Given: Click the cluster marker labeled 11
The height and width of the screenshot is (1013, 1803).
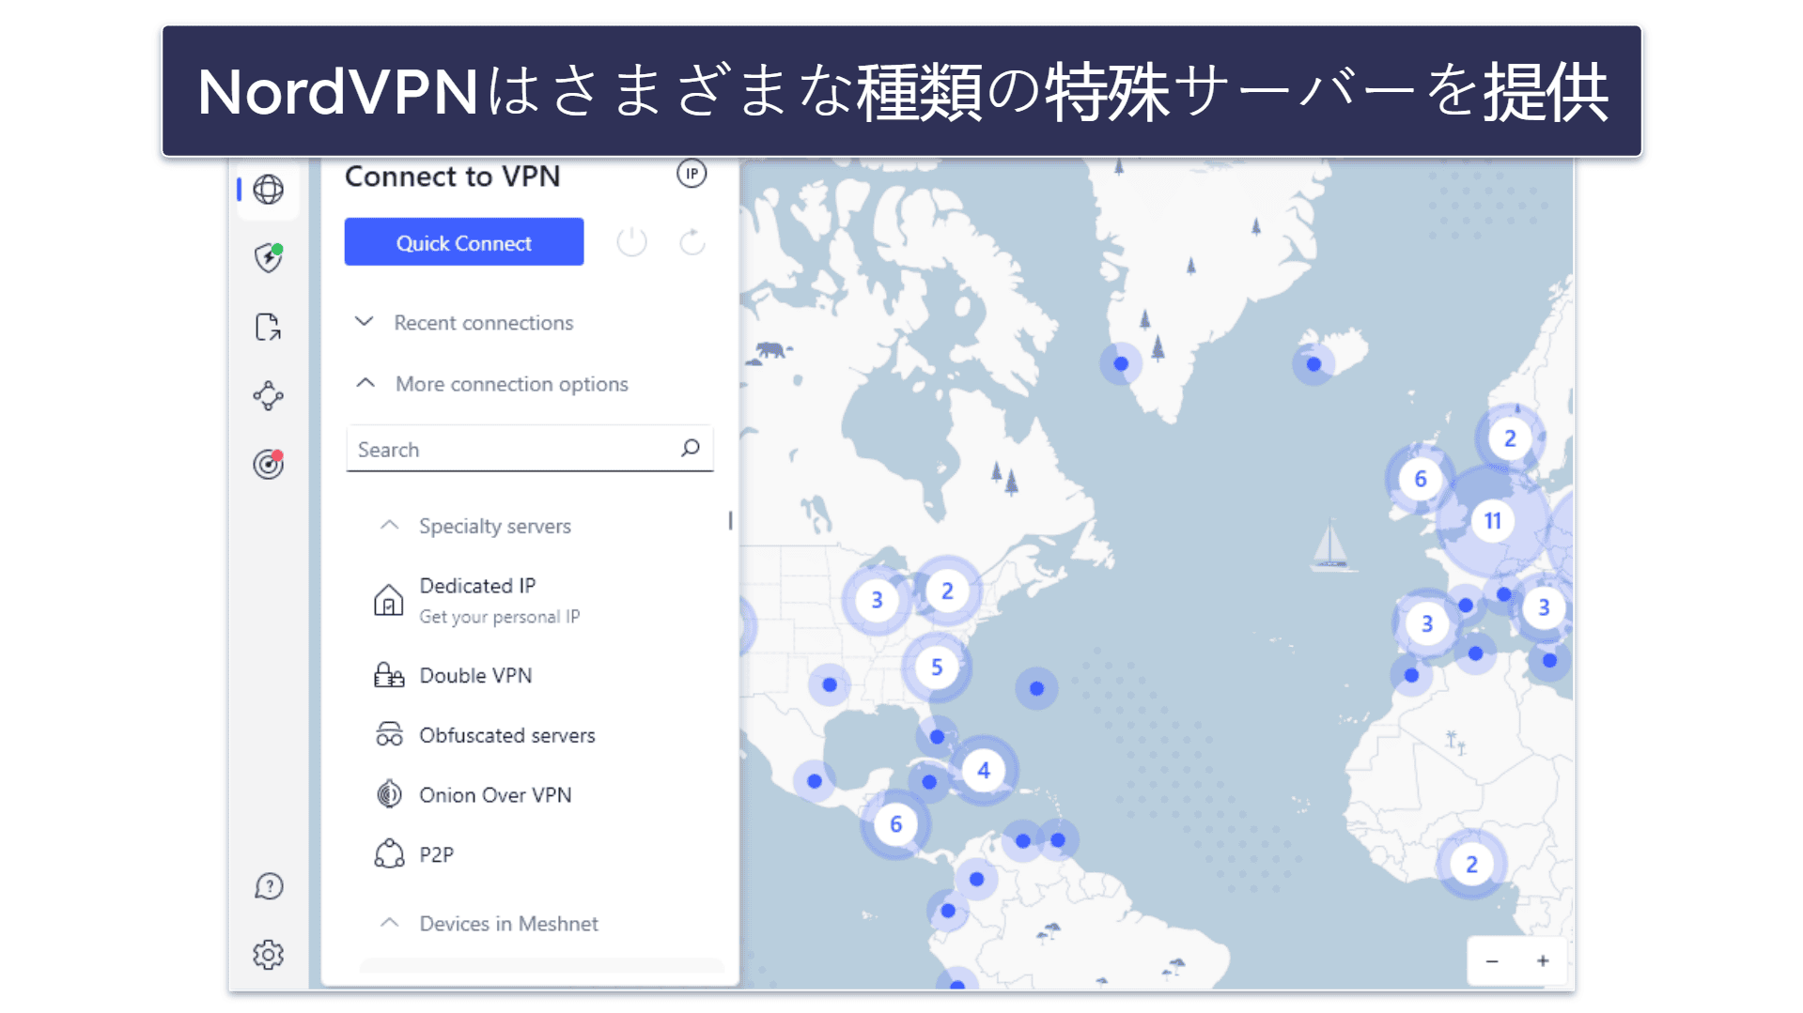Looking at the screenshot, I should (1492, 520).
